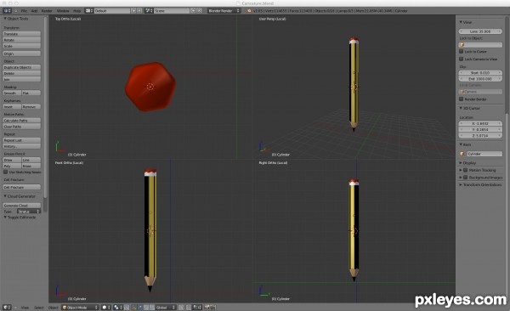This screenshot has height=311, width=510.
Task: Open the Render menu
Action: tap(47, 11)
